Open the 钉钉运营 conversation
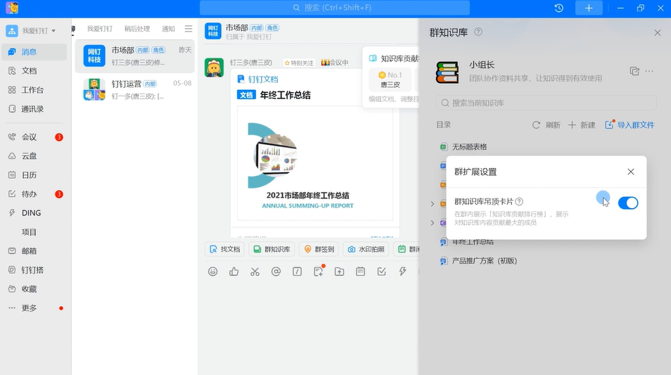This screenshot has width=671, height=375. click(135, 89)
